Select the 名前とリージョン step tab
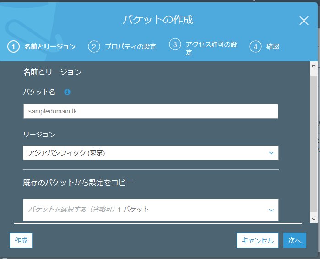The height and width of the screenshot is (259, 320). (49, 47)
